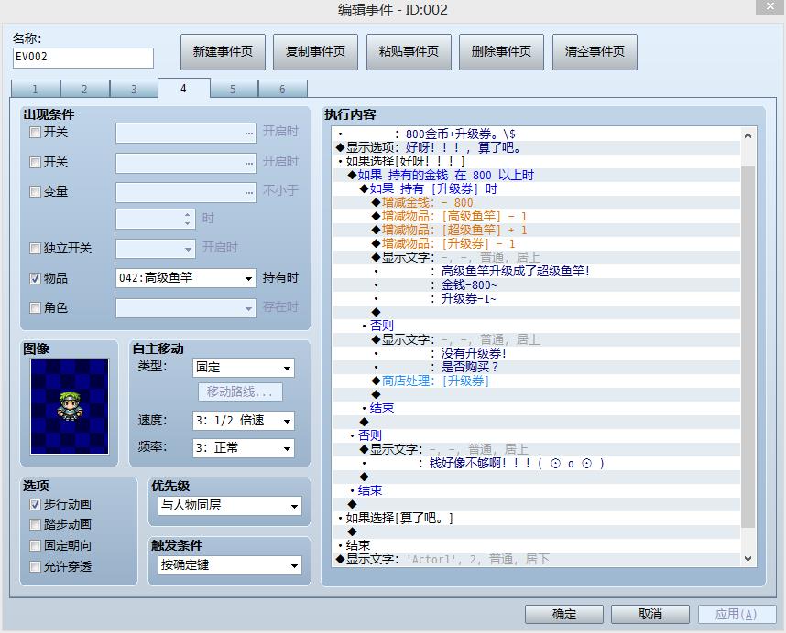
Task: Enable the 角色 condition checkbox
Action: click(35, 307)
